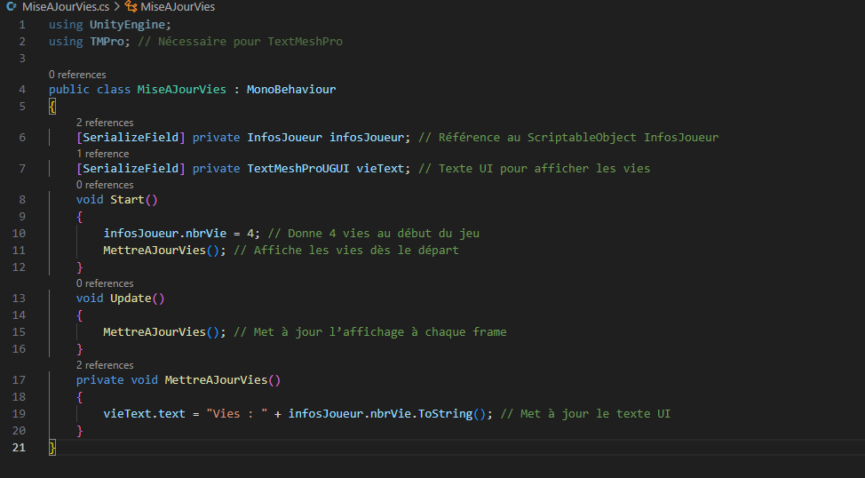The width and height of the screenshot is (865, 478).
Task: Click class name in "public class MiseAJourVies" declaration
Action: coord(181,90)
